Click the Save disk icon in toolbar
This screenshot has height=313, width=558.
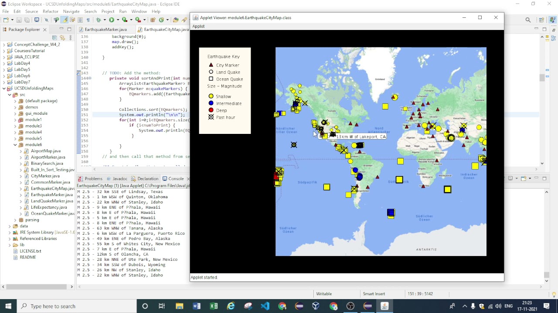tap(19, 20)
